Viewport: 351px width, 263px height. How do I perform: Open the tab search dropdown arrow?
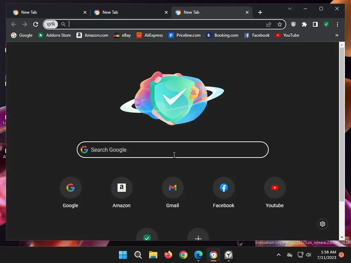click(289, 9)
